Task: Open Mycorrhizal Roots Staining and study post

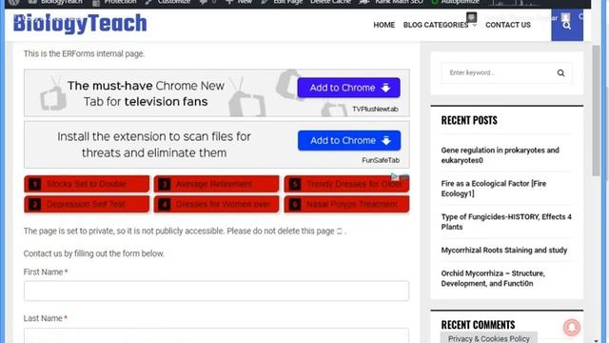Action: pos(504,250)
